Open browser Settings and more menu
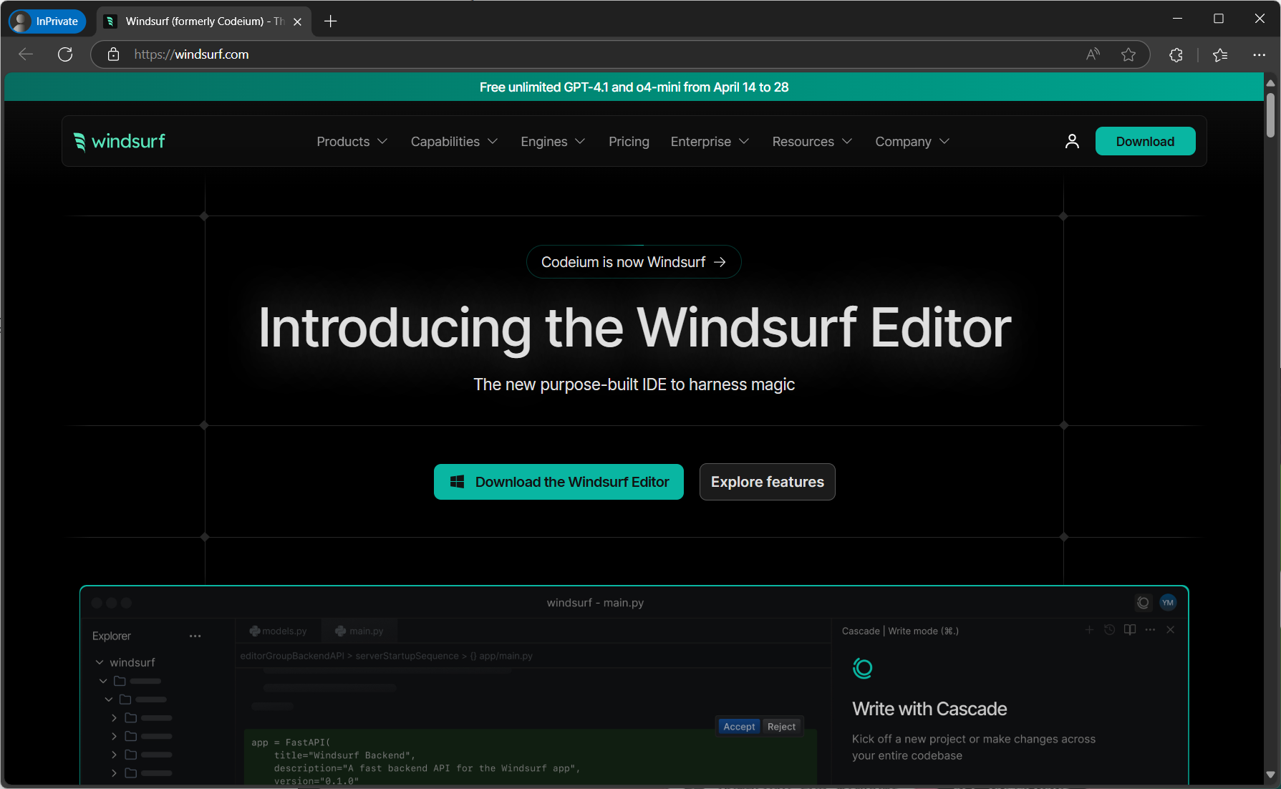1281x789 pixels. point(1259,54)
